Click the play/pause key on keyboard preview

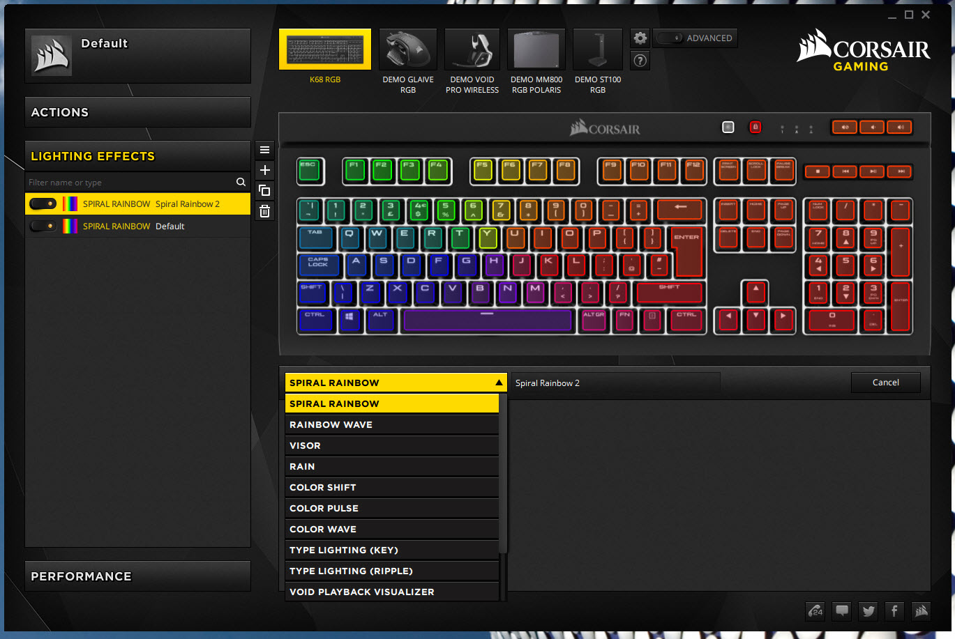pos(873,171)
